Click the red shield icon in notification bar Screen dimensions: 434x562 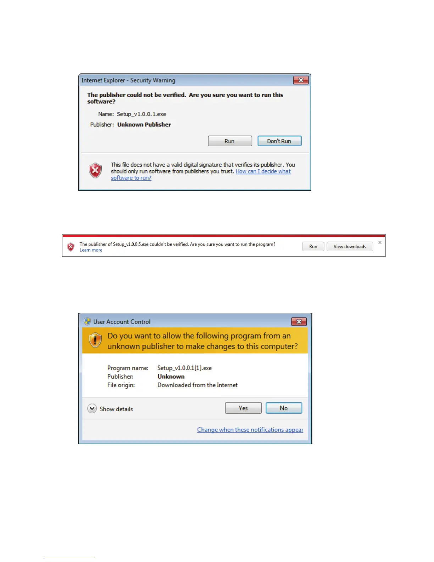point(71,247)
